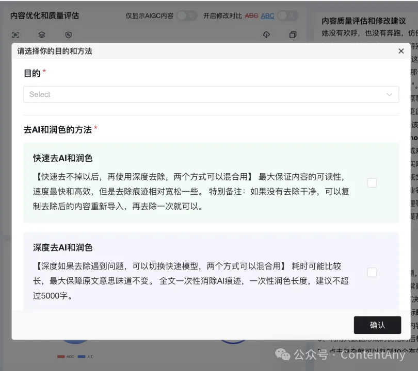This screenshot has height=371, width=418.
Task: Toggle the 仅显示AIGC内容 switch
Action: 186,16
